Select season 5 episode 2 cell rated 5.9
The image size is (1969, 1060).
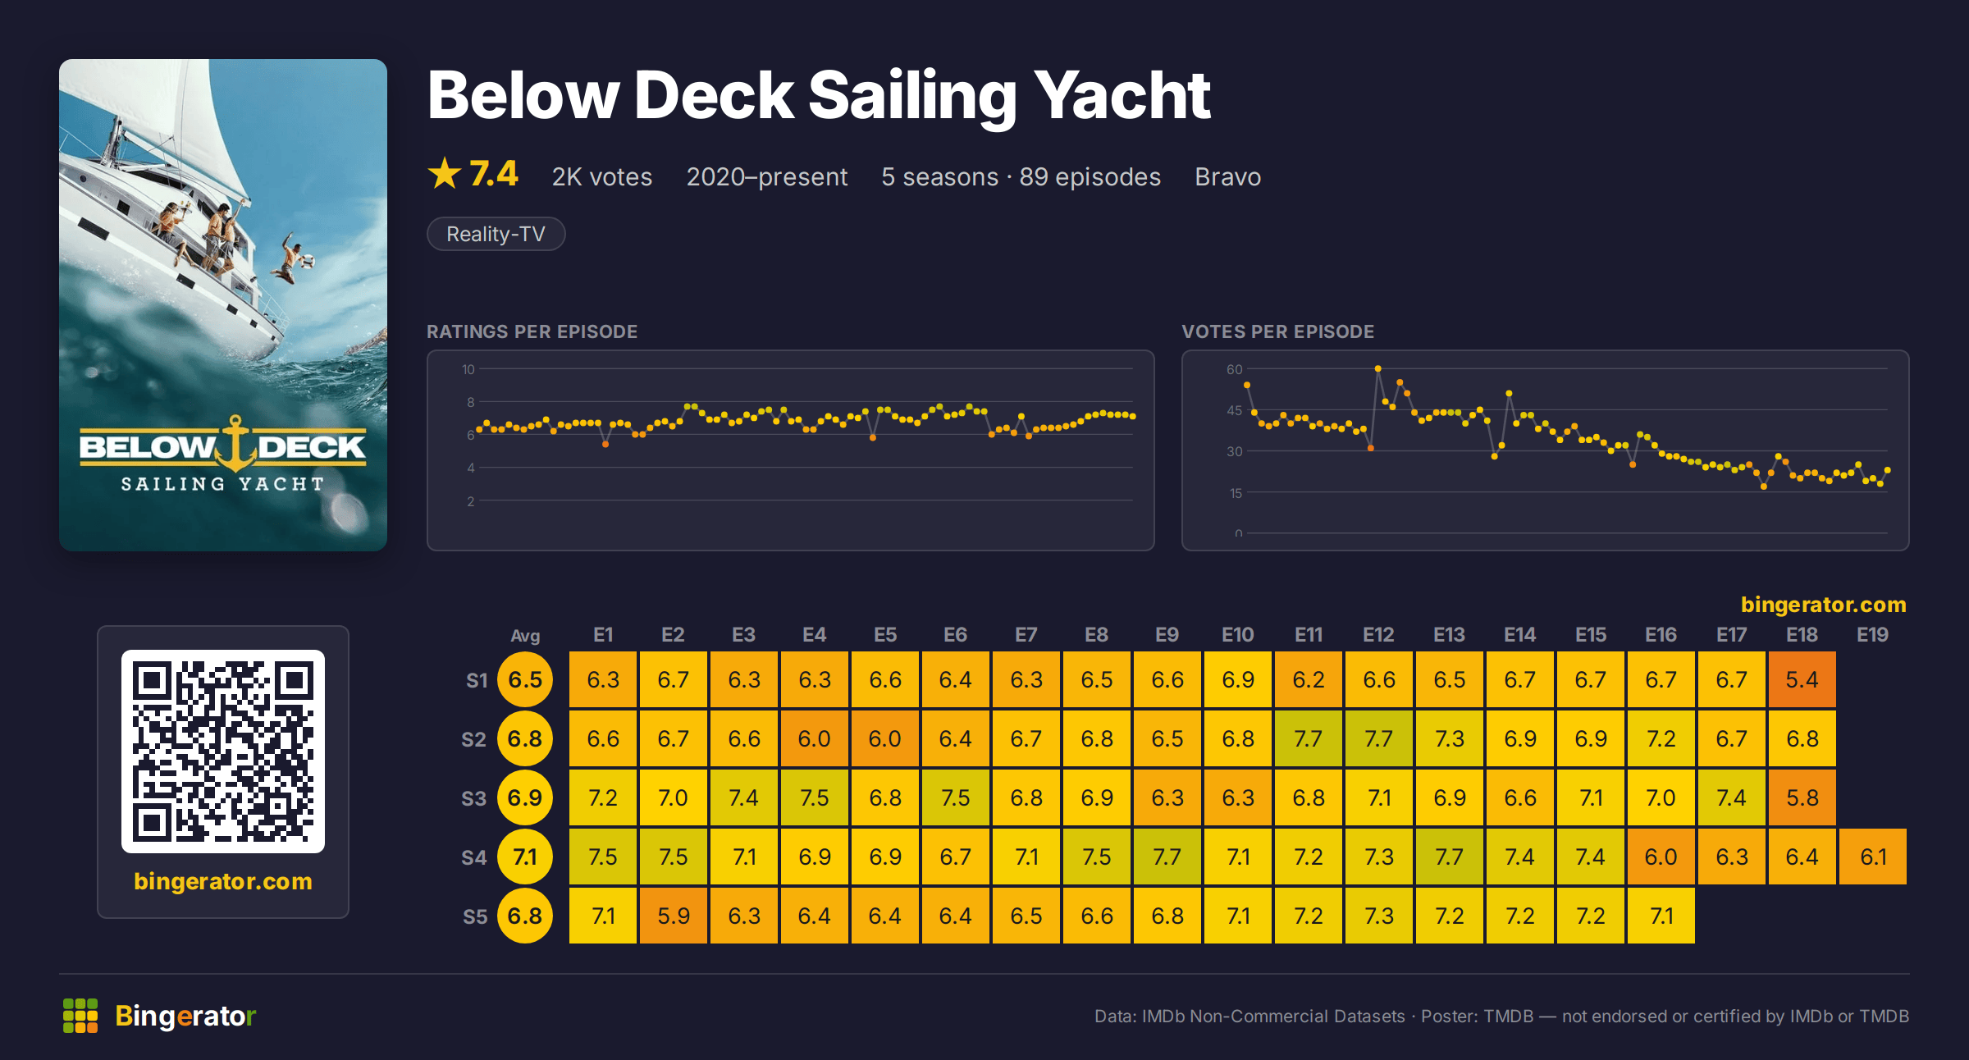[673, 916]
